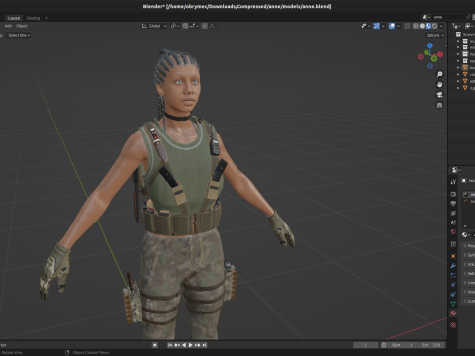Image resolution: width=475 pixels, height=356 pixels.
Task: Open snapping options dropdown
Action: coord(194,26)
